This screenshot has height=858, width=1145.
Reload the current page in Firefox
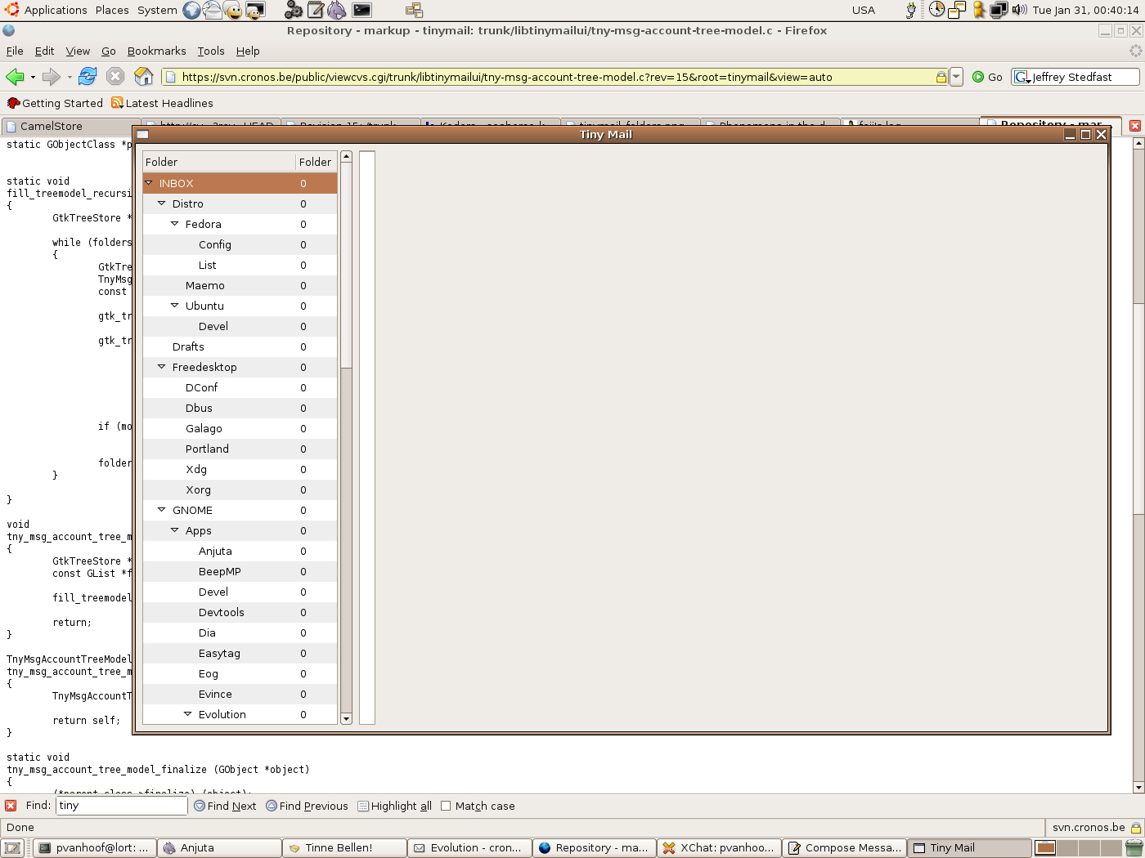point(88,77)
